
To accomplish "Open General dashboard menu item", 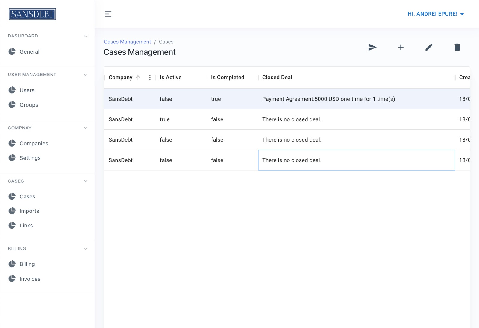I will 29,52.
